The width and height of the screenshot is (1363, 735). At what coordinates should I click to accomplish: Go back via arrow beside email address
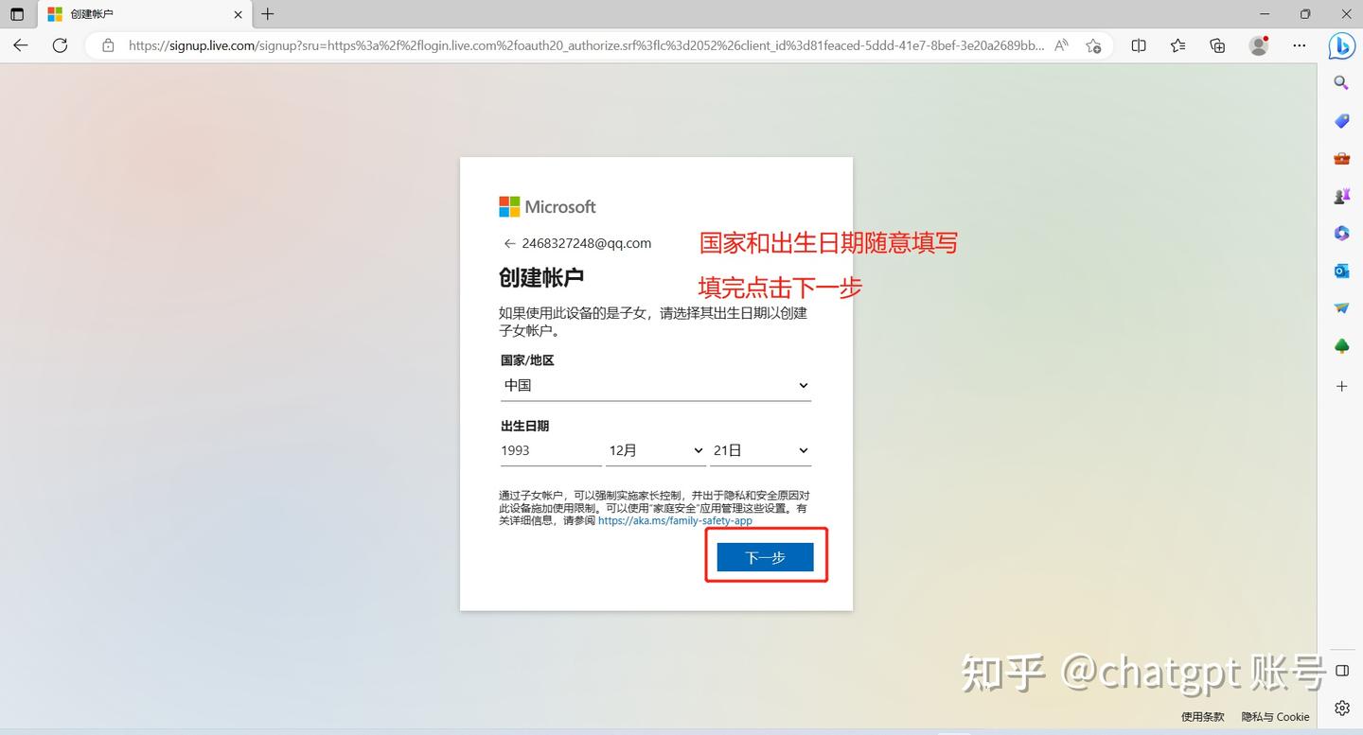[509, 243]
